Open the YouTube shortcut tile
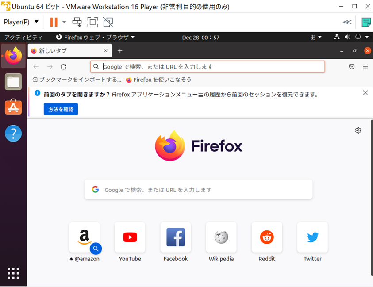Image resolution: width=373 pixels, height=287 pixels. pyautogui.click(x=130, y=242)
